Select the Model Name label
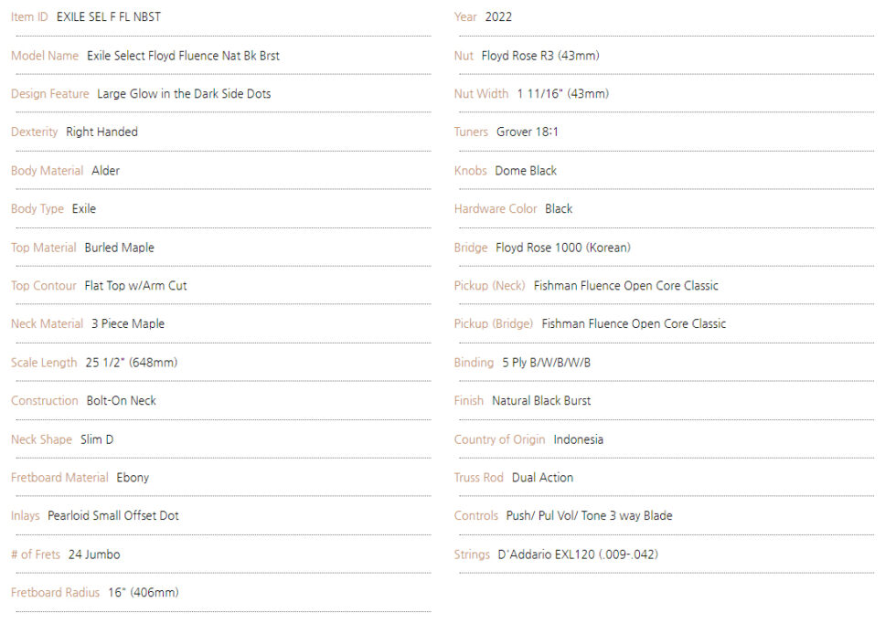This screenshot has width=896, height=634. pos(45,56)
